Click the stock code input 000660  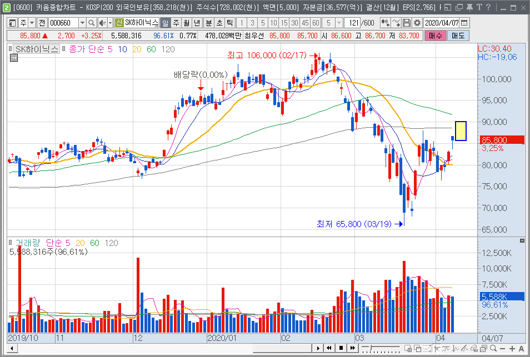[63, 23]
